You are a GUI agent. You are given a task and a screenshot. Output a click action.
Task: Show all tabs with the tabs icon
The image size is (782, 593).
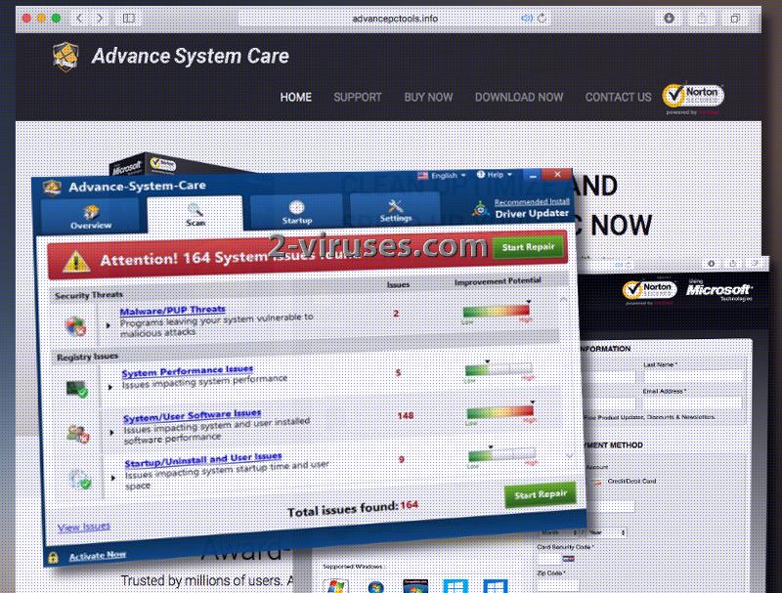tap(735, 19)
